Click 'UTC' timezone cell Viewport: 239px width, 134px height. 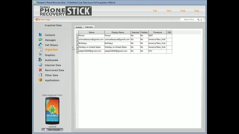158,51
